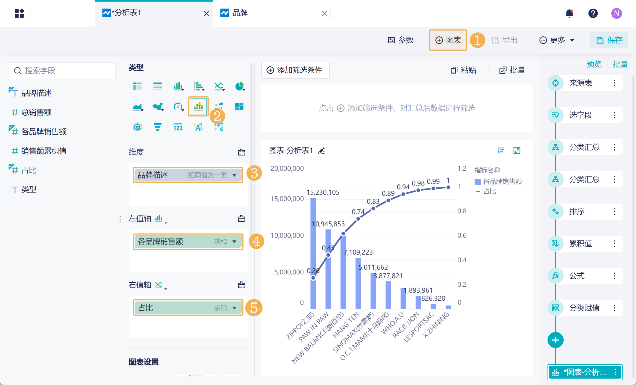Select the pie chart type icon
636x385 pixels.
(x=239, y=86)
